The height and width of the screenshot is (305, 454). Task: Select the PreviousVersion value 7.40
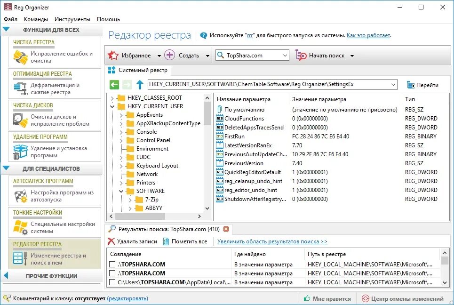pos(297,163)
